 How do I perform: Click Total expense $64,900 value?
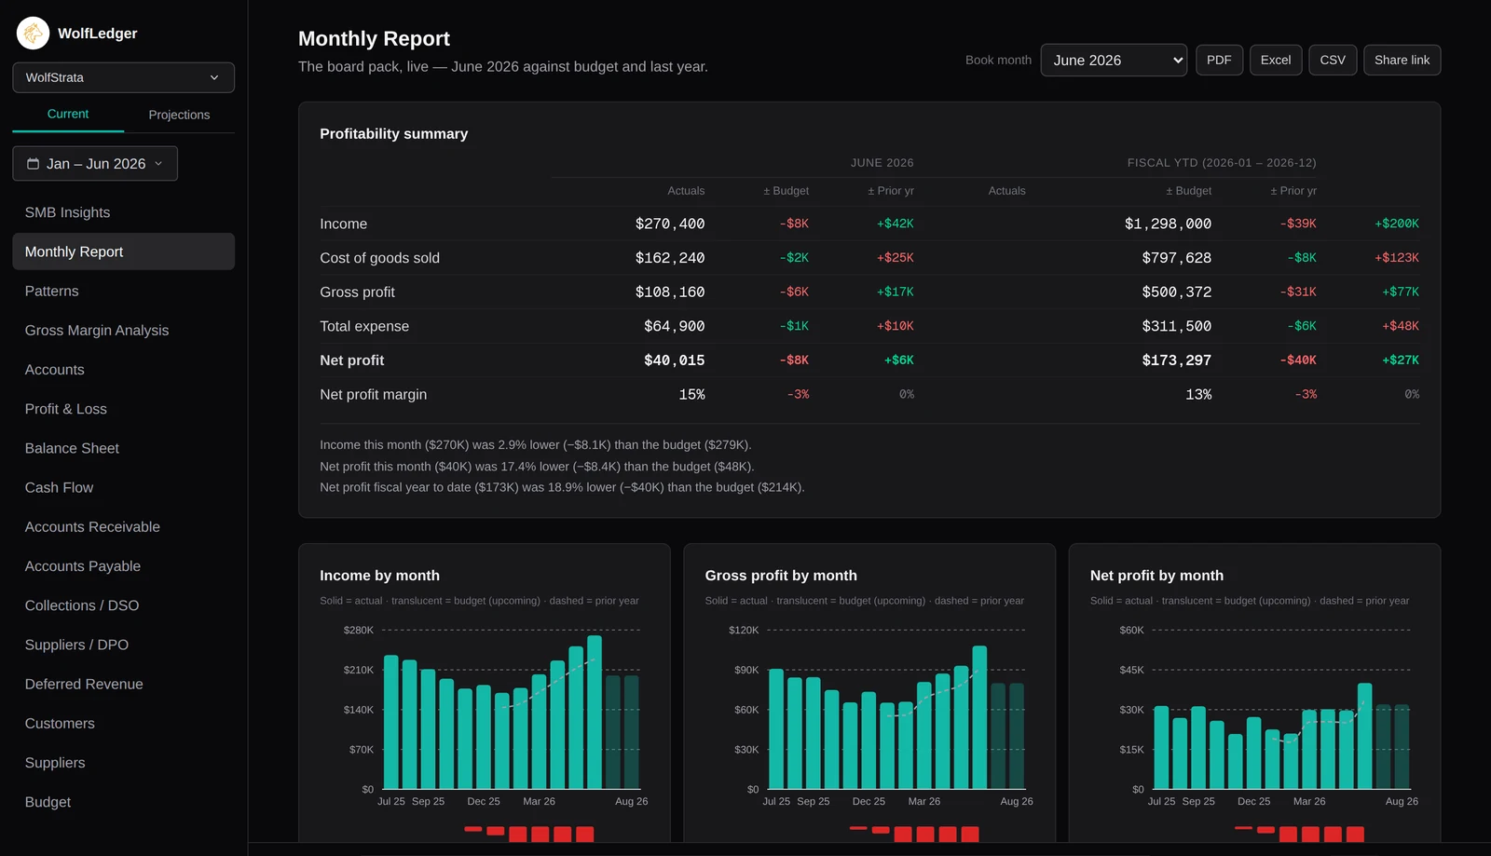674,326
